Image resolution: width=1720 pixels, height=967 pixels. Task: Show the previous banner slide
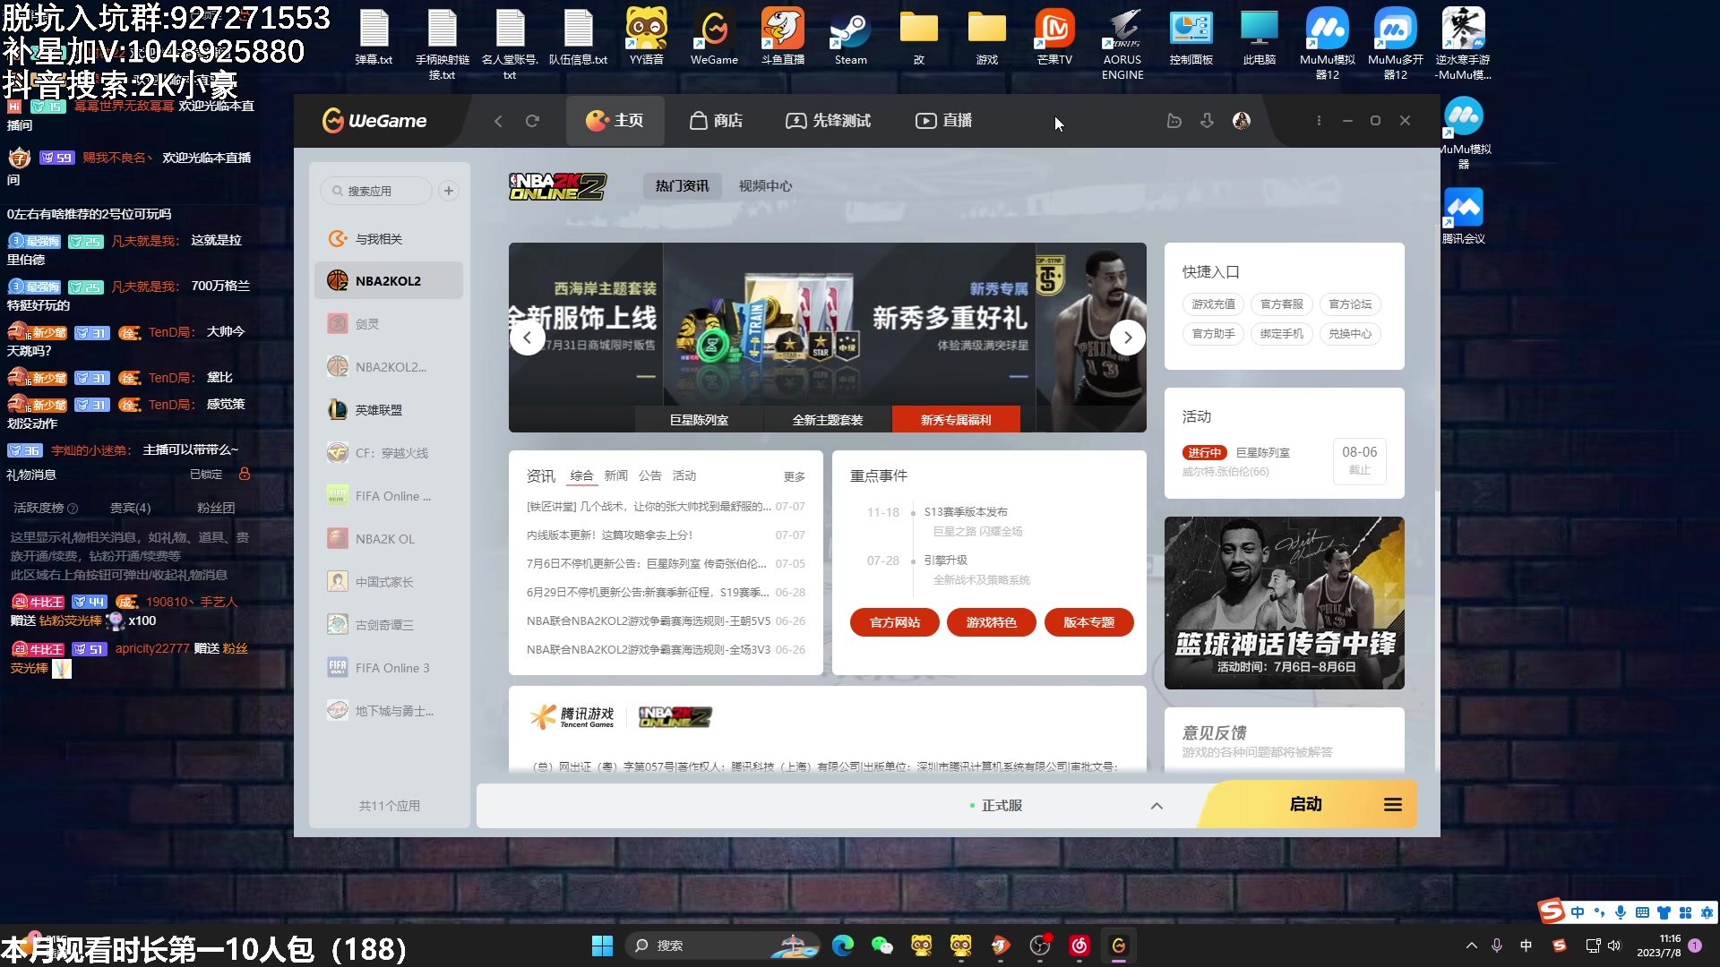(x=528, y=338)
